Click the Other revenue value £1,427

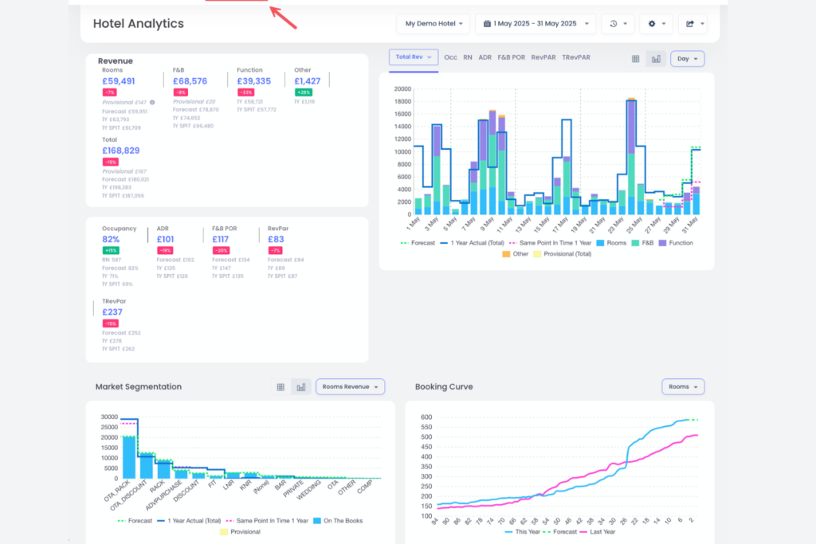pos(308,81)
